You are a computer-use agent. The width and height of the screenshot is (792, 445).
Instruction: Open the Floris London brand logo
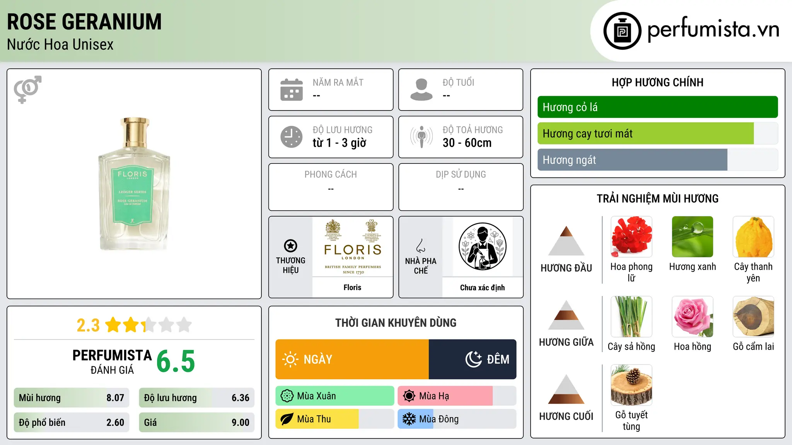[x=352, y=247]
